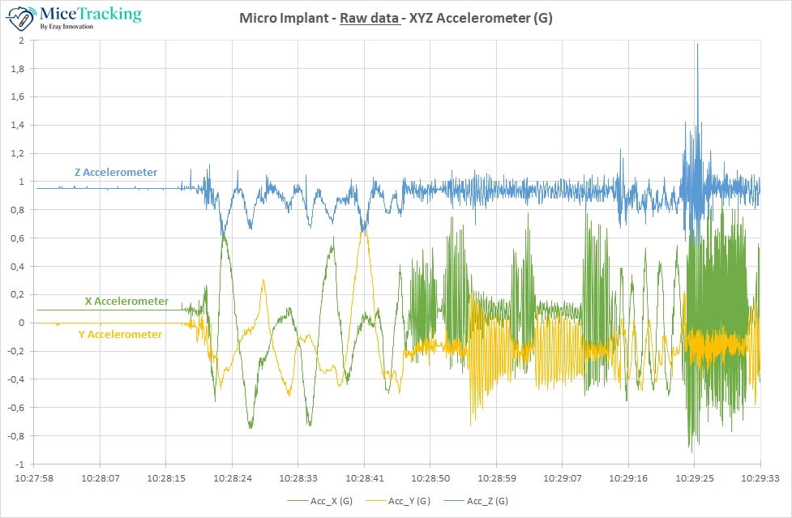The height and width of the screenshot is (518, 792).
Task: Click the green line swatch in legend
Action: (298, 501)
